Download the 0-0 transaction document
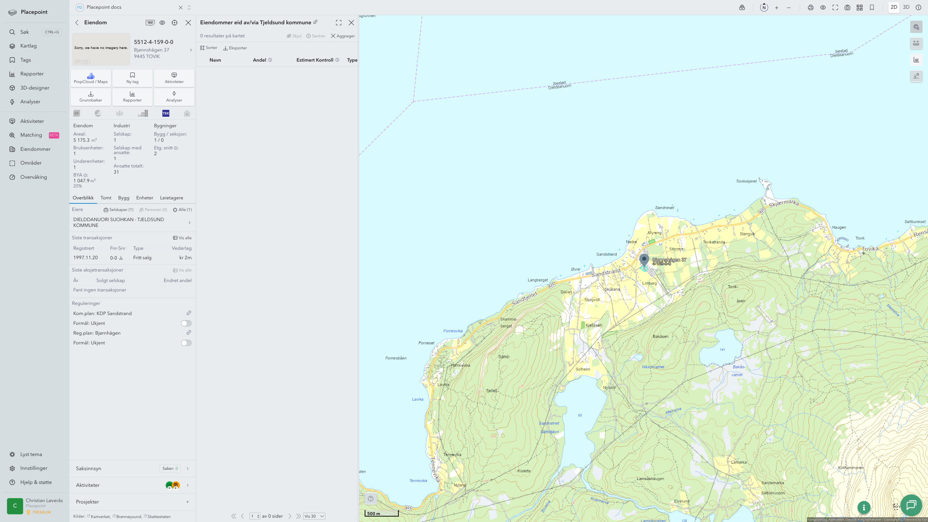 (x=121, y=258)
